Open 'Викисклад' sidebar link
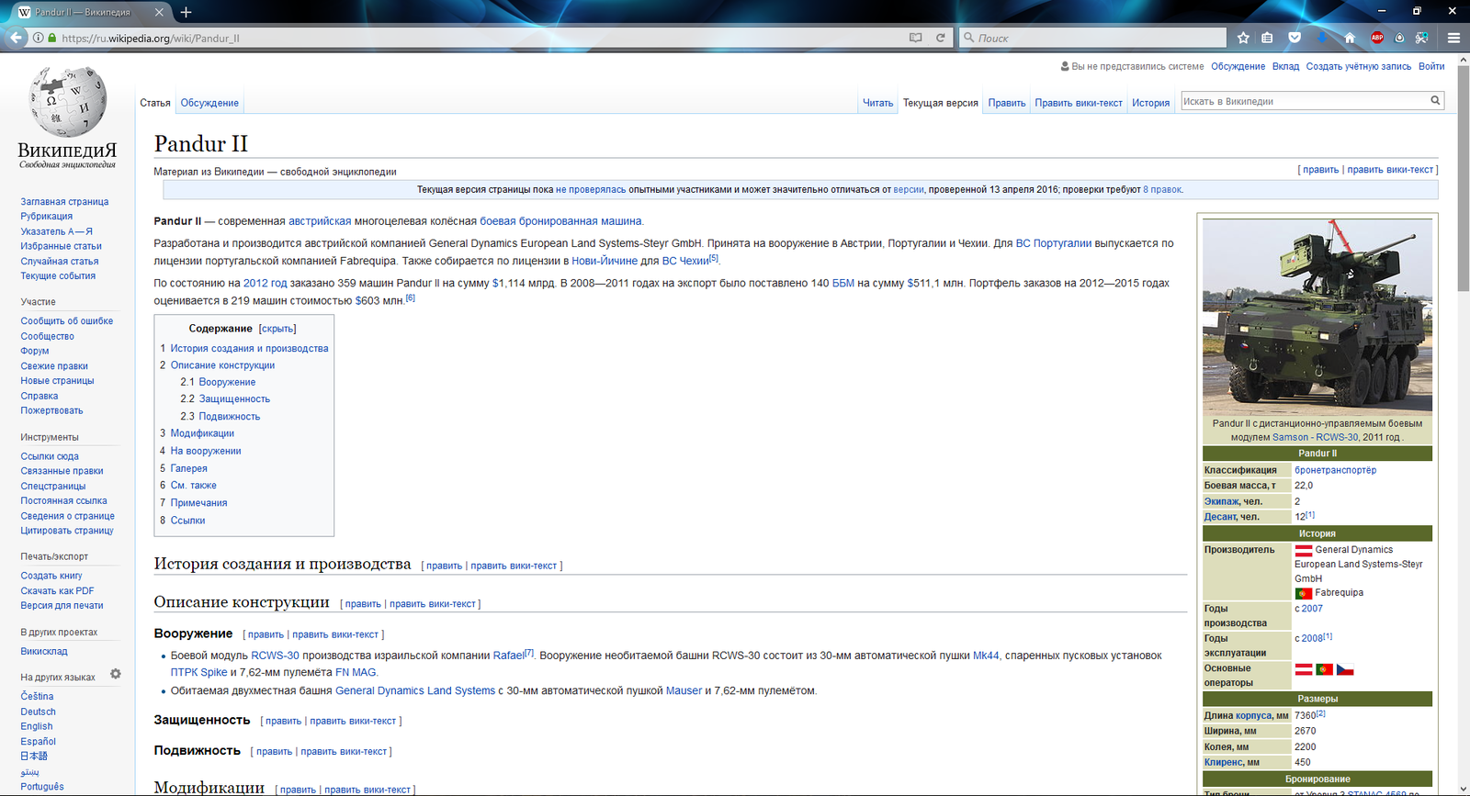This screenshot has height=796, width=1470. coord(44,651)
